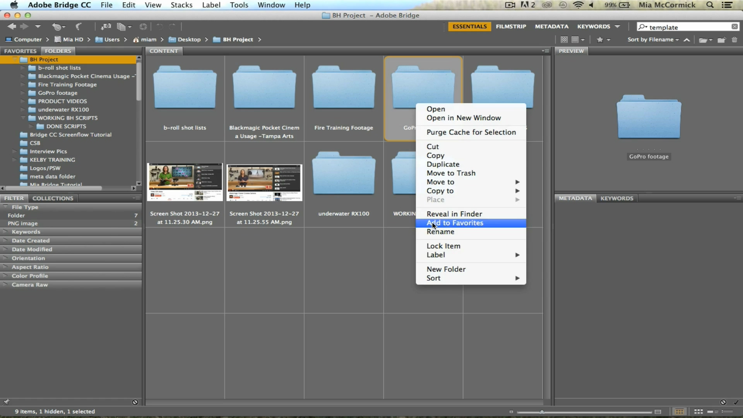This screenshot has height=418, width=743.
Task: Switch to View content as thumbnails
Action: (698, 412)
